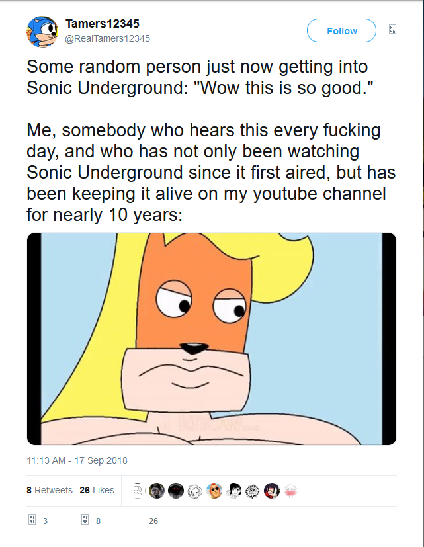The image size is (424, 547).
Task: Click the 11:13 AM - 17 Sep 2018 timestamp
Action: point(77,460)
